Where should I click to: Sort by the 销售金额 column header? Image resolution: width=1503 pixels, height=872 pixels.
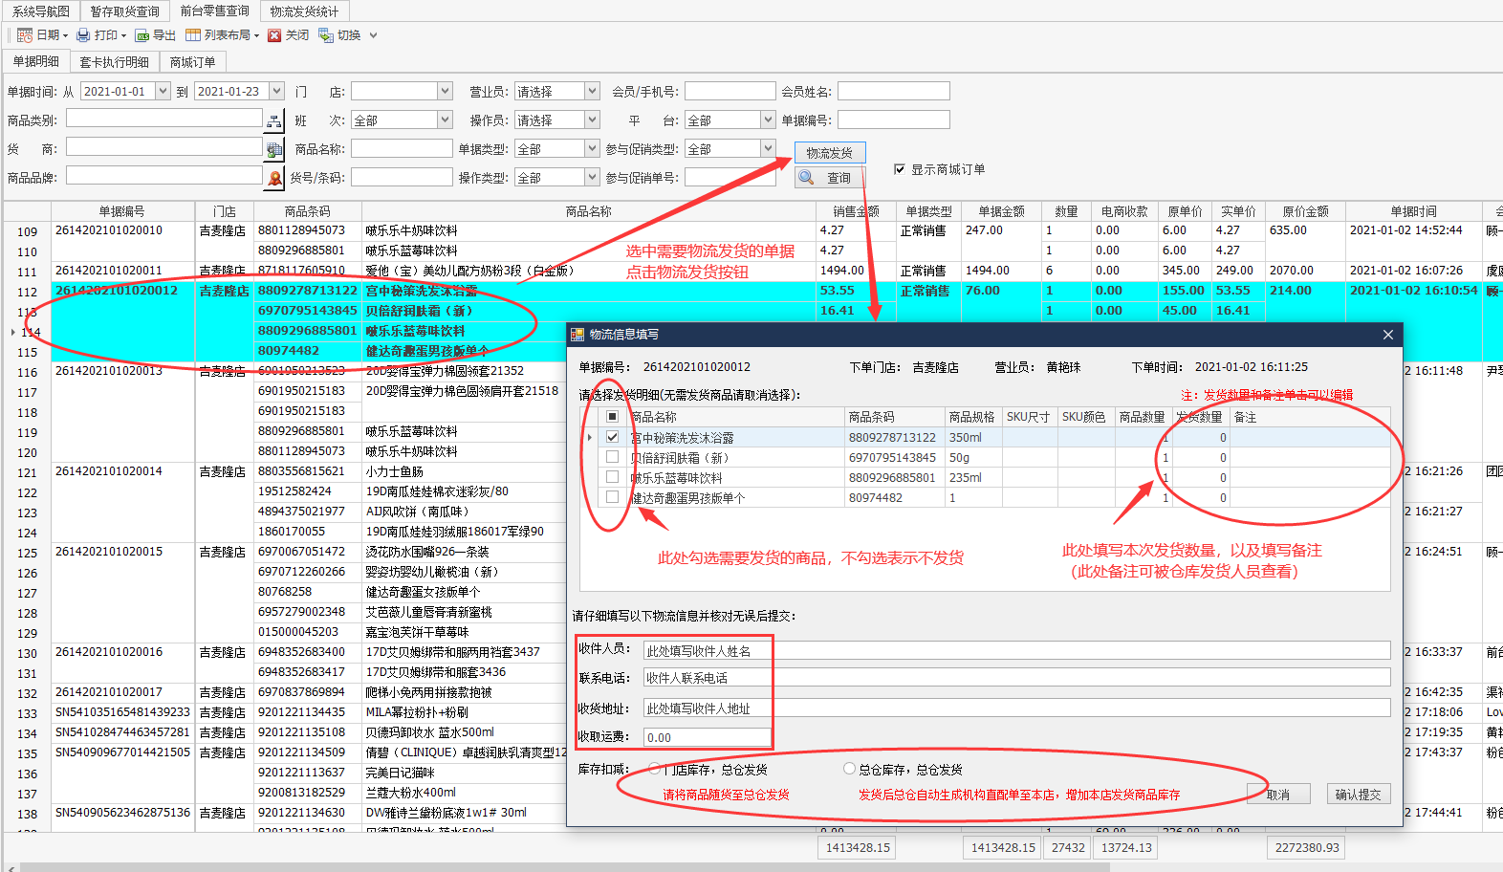click(856, 211)
